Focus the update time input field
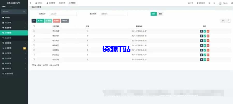 tap(114, 14)
